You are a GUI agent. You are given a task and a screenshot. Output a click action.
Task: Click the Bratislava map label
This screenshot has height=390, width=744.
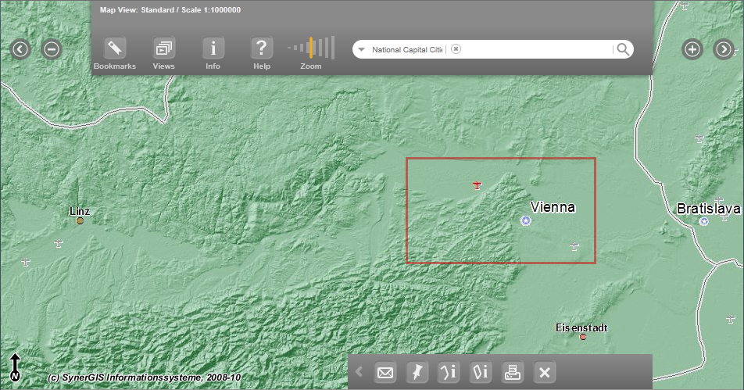[x=708, y=208]
